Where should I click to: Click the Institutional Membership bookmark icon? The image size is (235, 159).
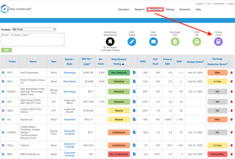(110, 42)
